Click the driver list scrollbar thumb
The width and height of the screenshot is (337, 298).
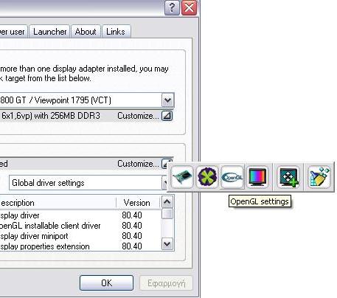tap(167, 213)
